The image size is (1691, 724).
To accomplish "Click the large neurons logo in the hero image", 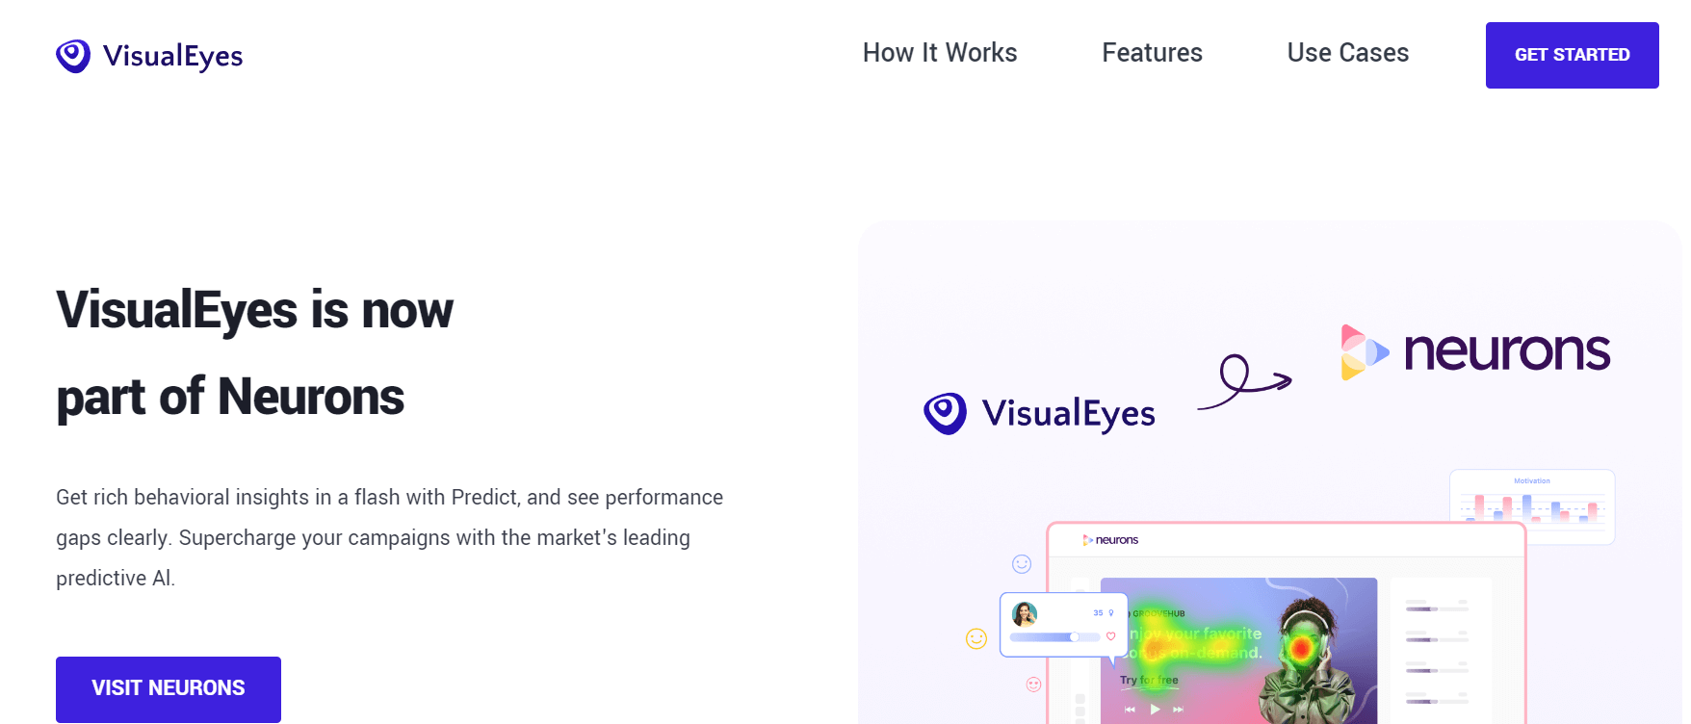I will pos(1475,351).
